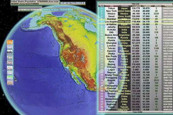This screenshot has height=115, width=173.
Task: Sort city list by Rank column header
Action: 102,6
